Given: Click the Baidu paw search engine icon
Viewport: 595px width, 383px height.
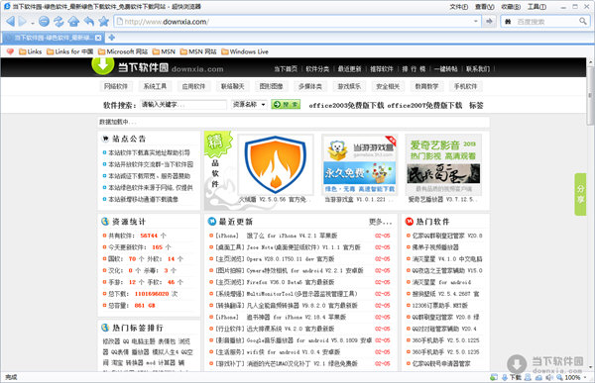Looking at the screenshot, I should (x=508, y=22).
